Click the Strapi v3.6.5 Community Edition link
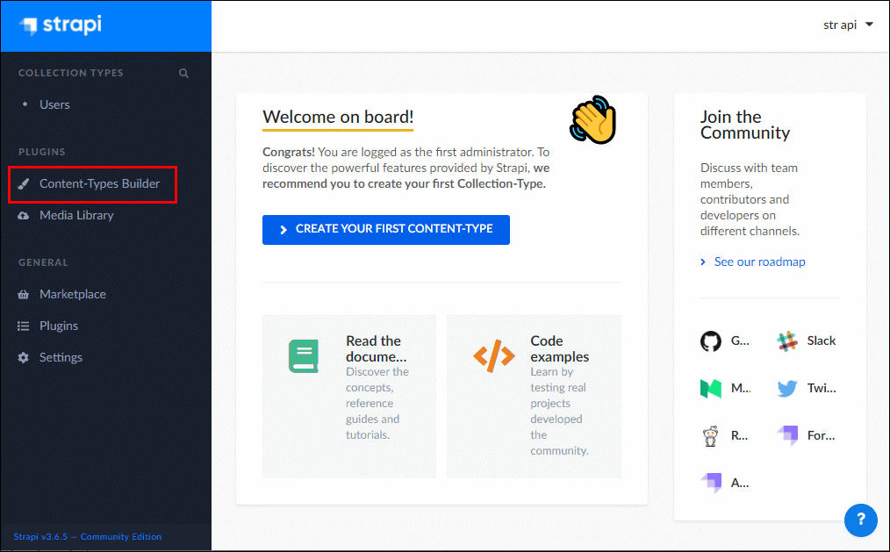The height and width of the screenshot is (552, 890). 88,537
